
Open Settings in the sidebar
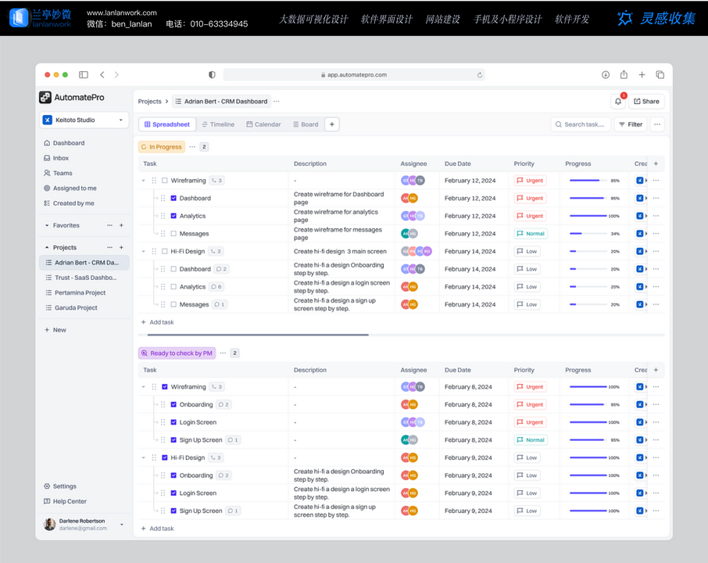coord(64,486)
